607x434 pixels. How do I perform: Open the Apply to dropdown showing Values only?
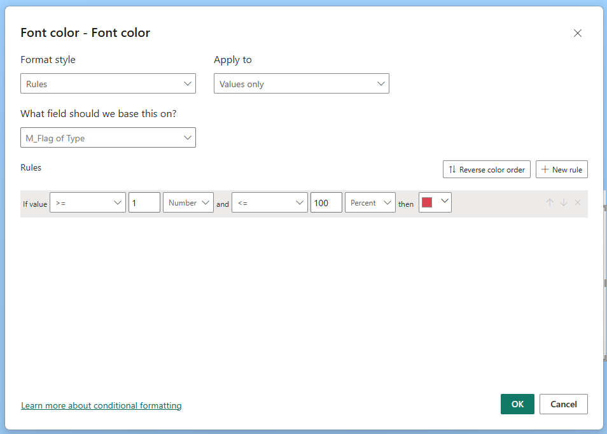pos(301,83)
